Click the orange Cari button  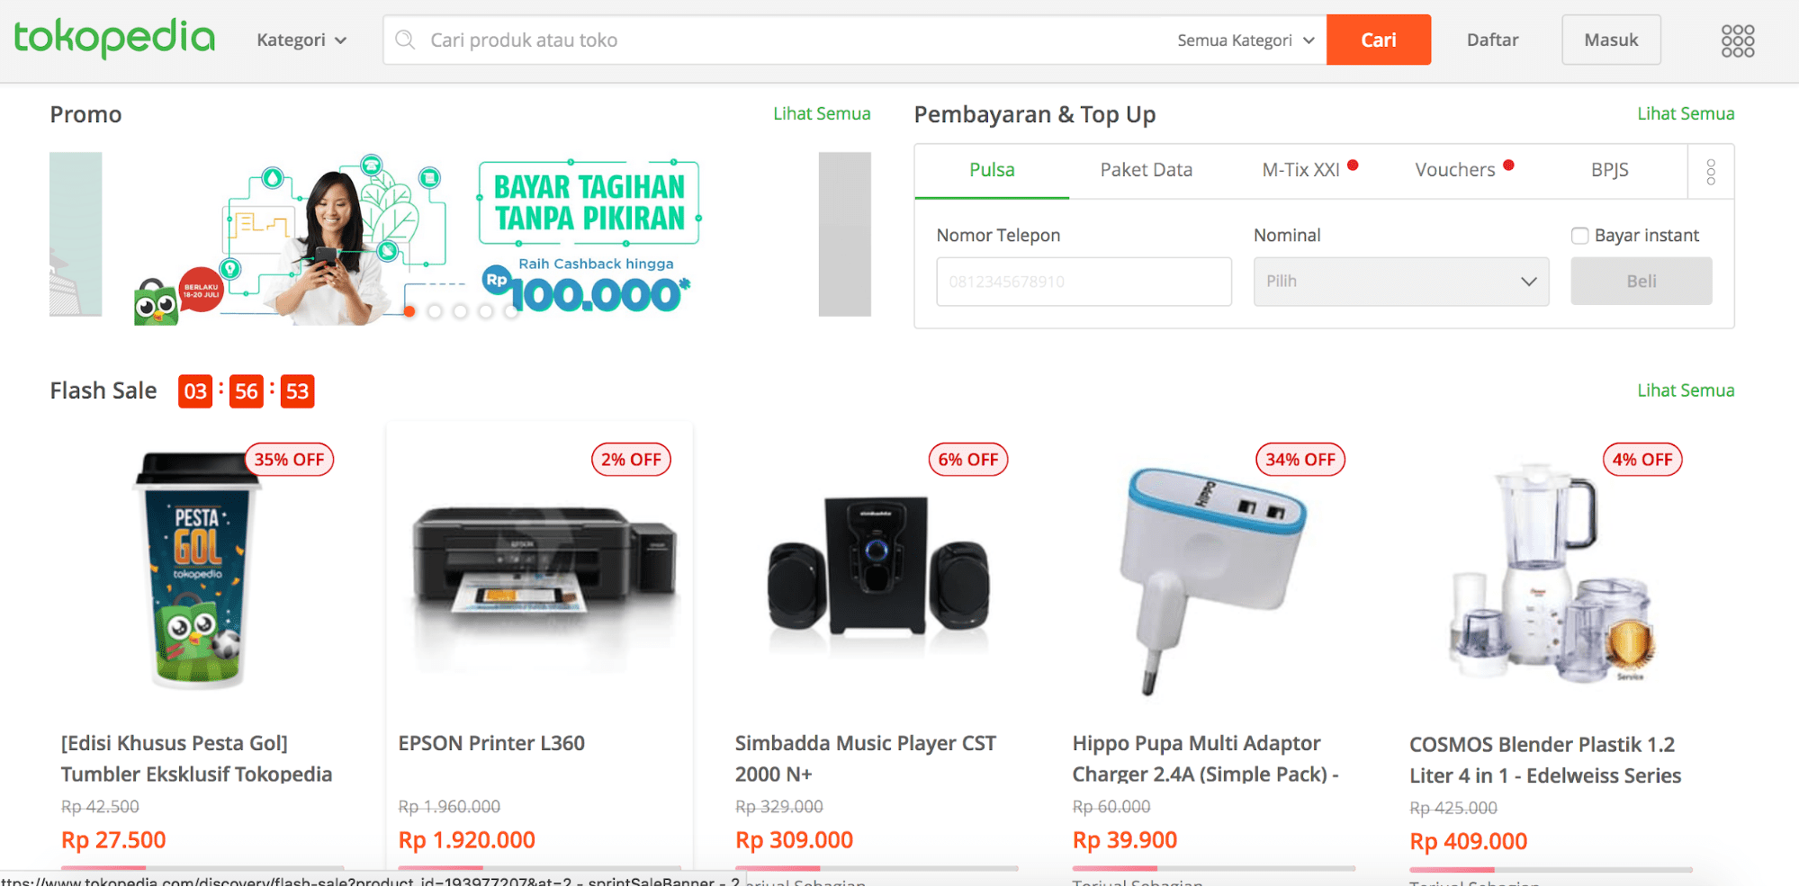pos(1378,40)
